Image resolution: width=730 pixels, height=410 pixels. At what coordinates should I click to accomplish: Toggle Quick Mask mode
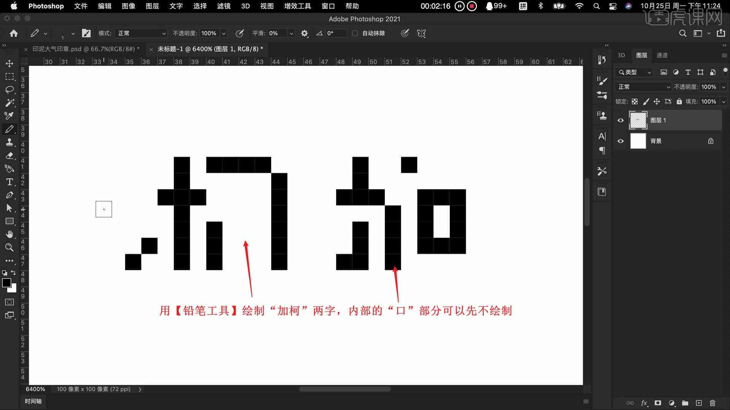pyautogui.click(x=10, y=302)
